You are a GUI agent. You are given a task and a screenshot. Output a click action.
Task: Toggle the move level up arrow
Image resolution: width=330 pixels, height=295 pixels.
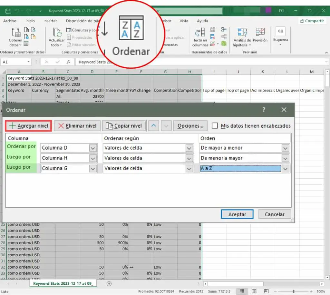pos(154,126)
